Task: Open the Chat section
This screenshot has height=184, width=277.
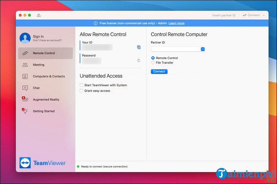Action: tap(46, 88)
